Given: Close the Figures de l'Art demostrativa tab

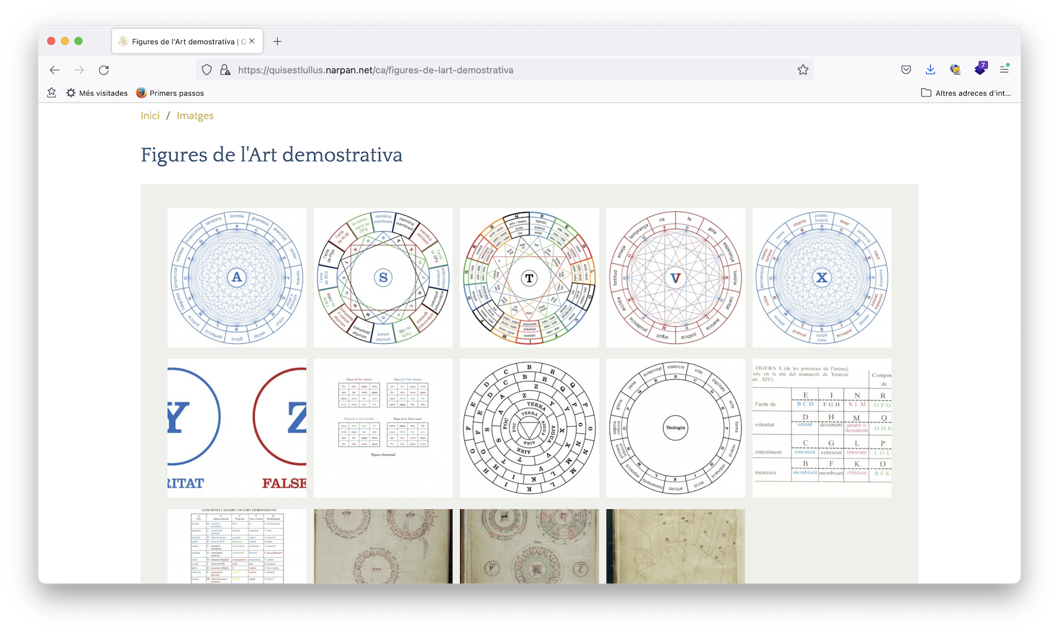Looking at the screenshot, I should coord(252,41).
